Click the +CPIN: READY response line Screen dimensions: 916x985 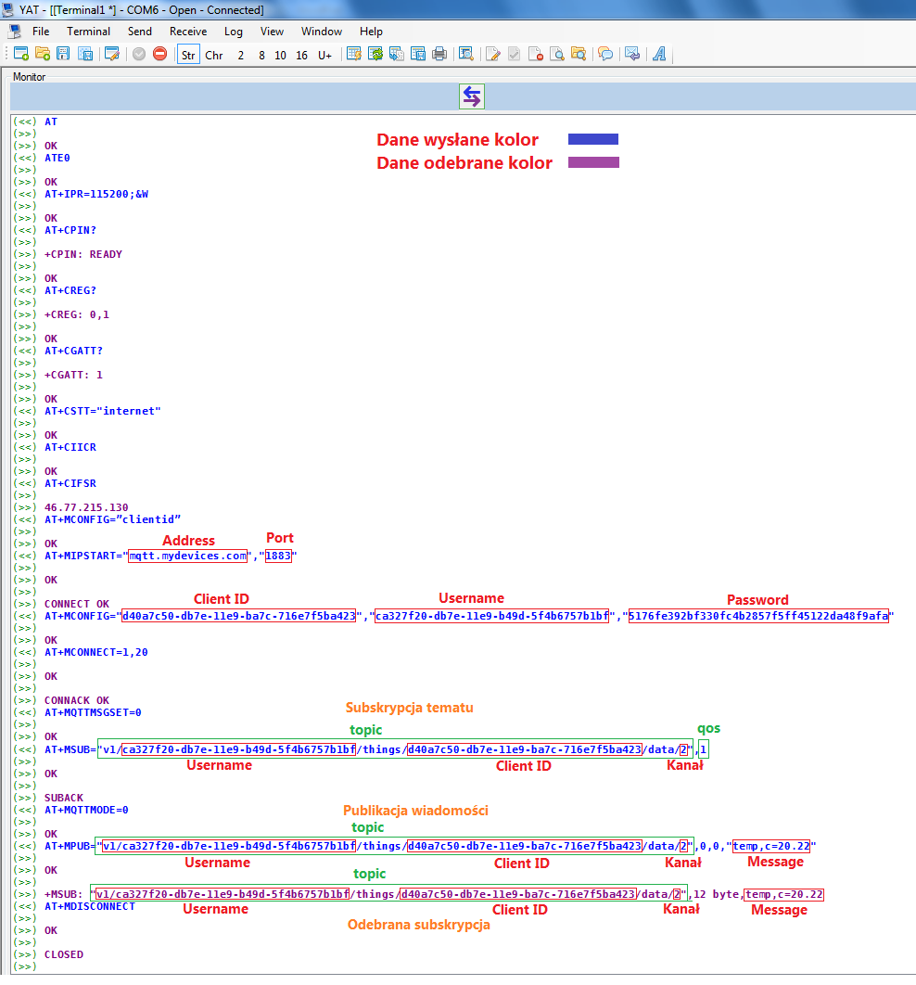coord(83,254)
